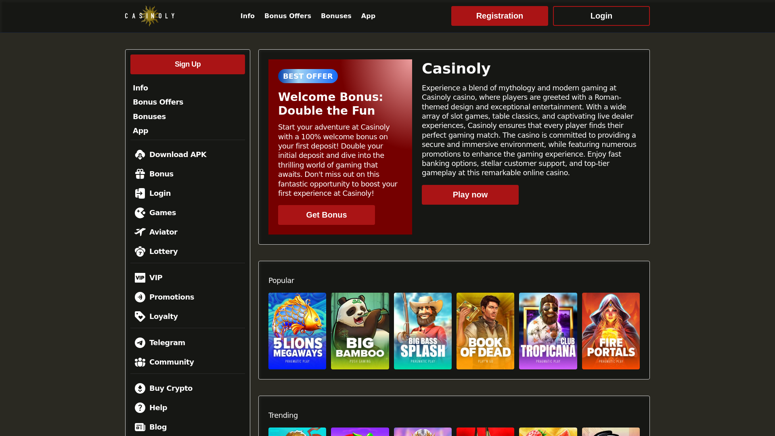Open the Telegram link text

[x=167, y=343]
